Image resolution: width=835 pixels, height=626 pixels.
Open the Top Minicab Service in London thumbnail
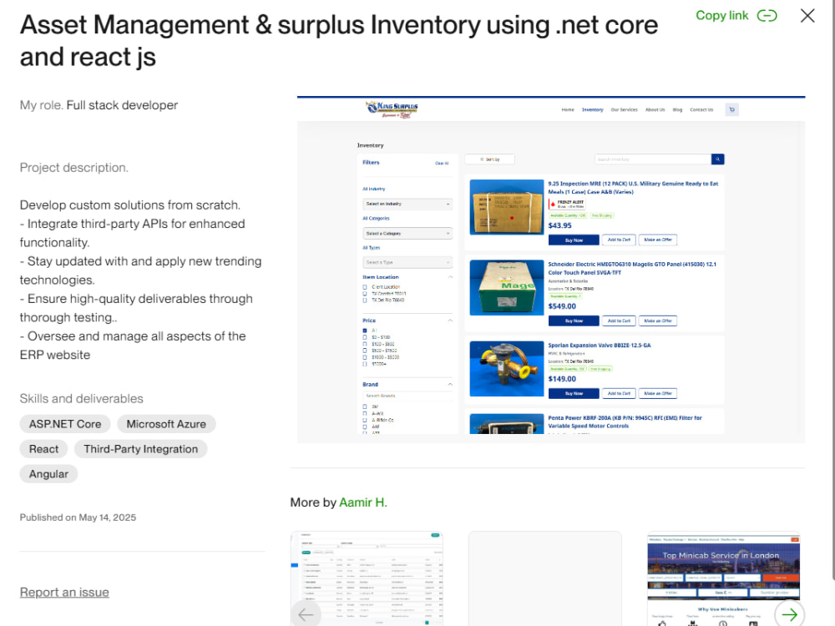723,578
